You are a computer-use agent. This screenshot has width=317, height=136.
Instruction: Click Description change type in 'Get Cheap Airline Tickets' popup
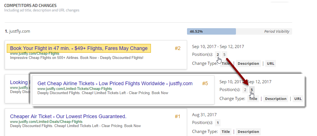pos(276,99)
